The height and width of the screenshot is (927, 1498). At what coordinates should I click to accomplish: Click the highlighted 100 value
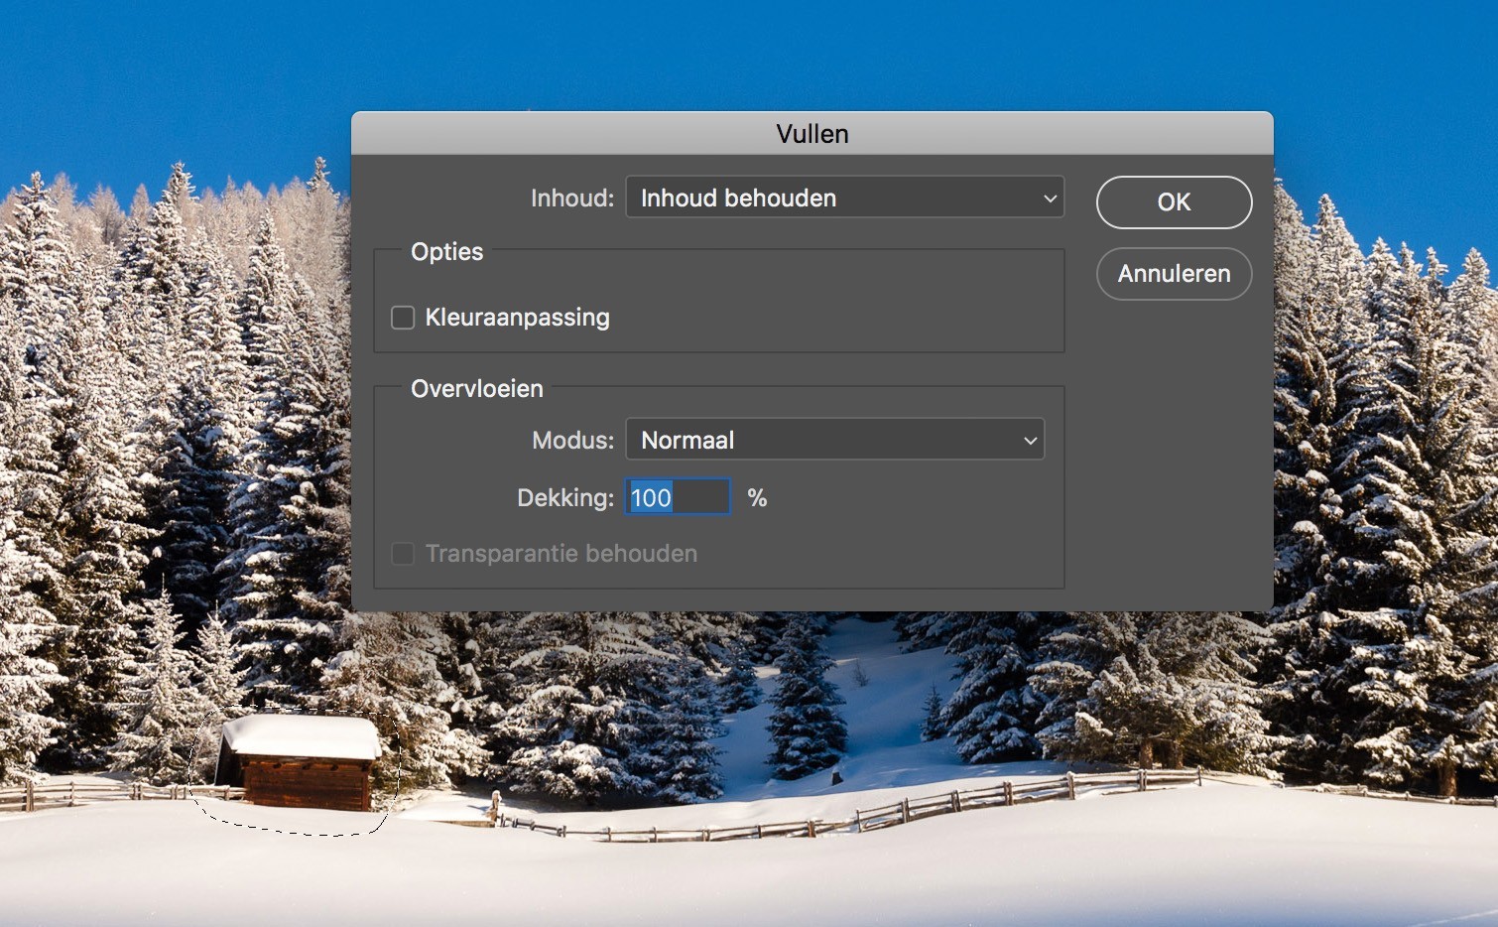[x=650, y=497]
